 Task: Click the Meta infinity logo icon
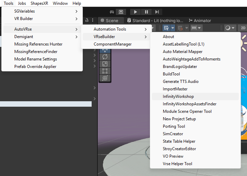[112, 12]
